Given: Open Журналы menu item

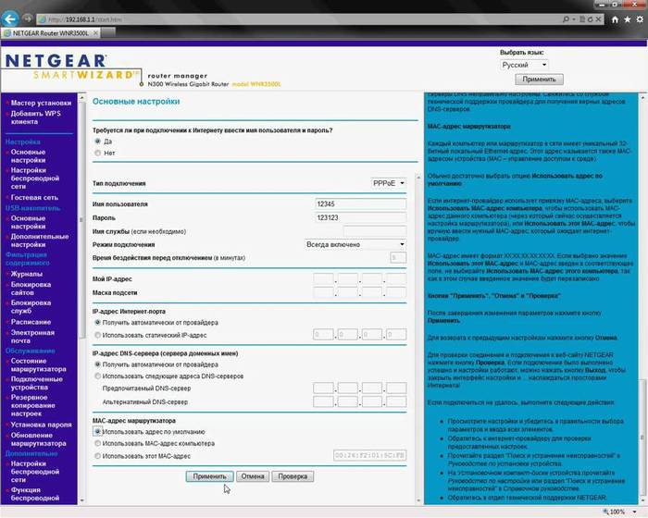Looking at the screenshot, I should (x=27, y=274).
